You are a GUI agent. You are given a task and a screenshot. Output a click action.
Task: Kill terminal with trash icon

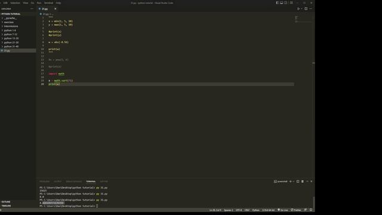303,182
